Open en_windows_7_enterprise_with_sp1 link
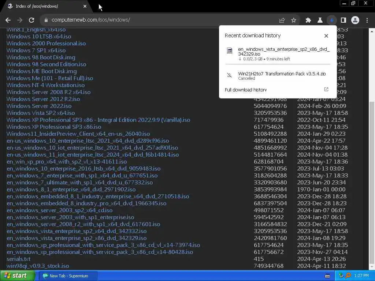Image resolution: width=375 pixels, height=281 pixels. [82, 175]
